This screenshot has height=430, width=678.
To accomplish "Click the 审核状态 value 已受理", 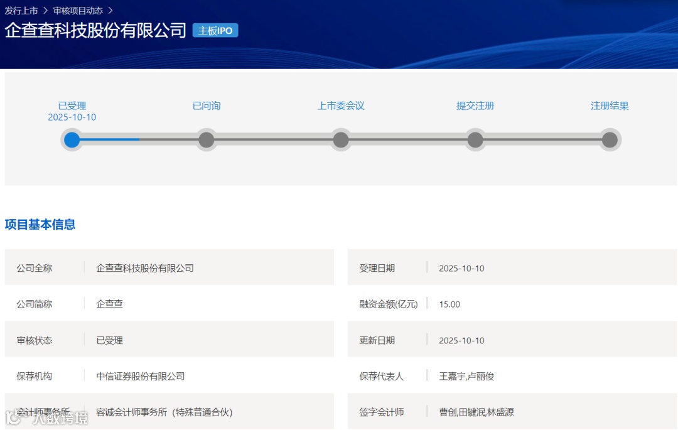I will 109,340.
